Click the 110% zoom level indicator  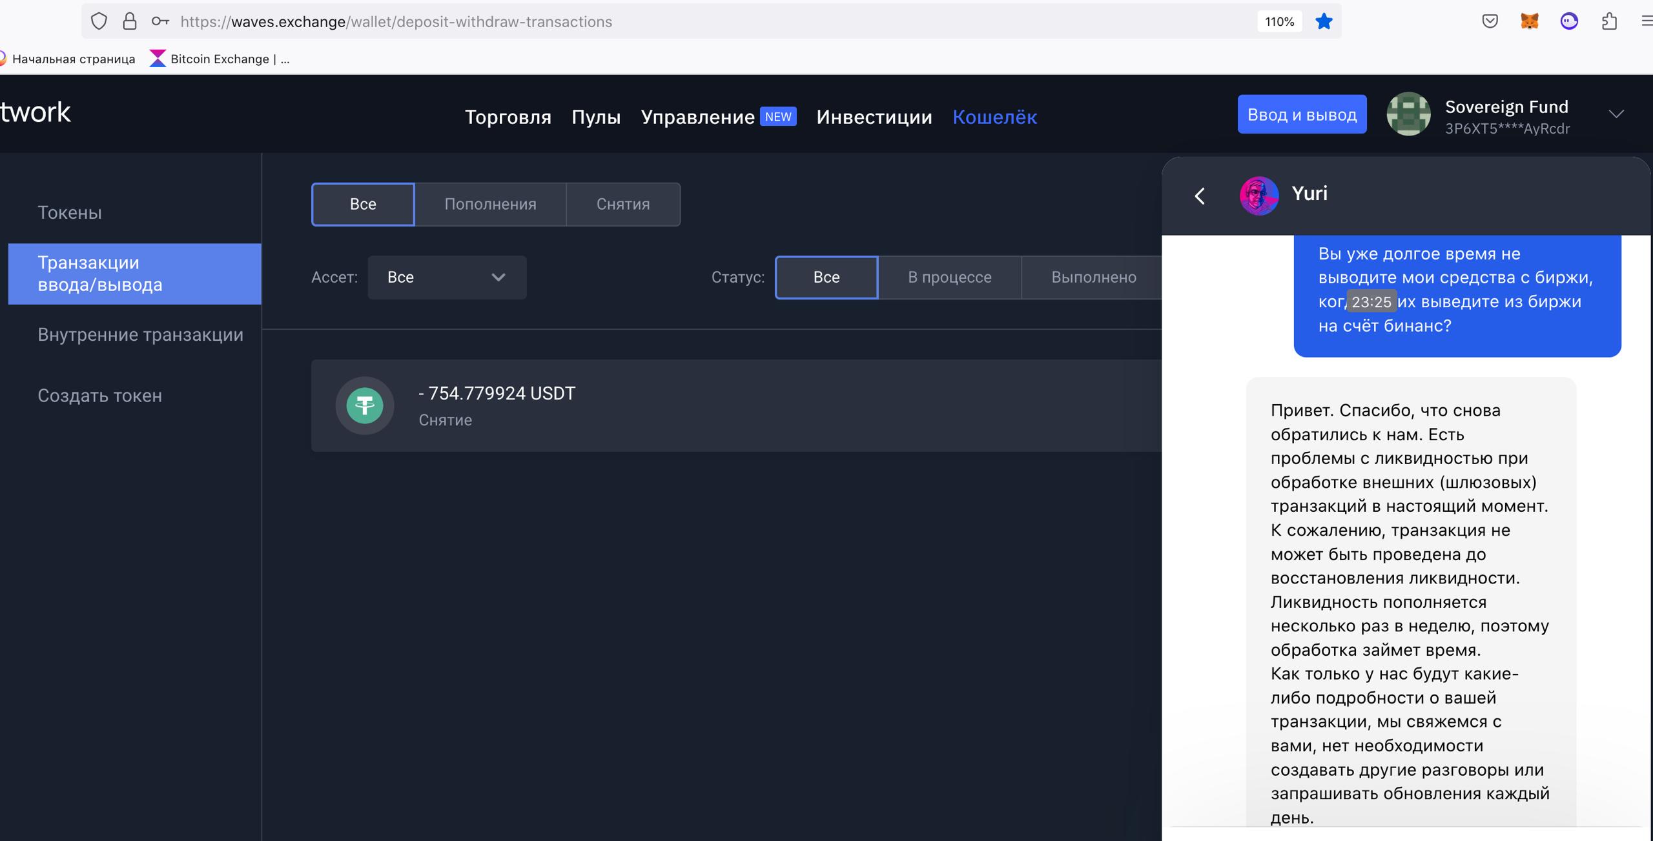pyautogui.click(x=1279, y=21)
